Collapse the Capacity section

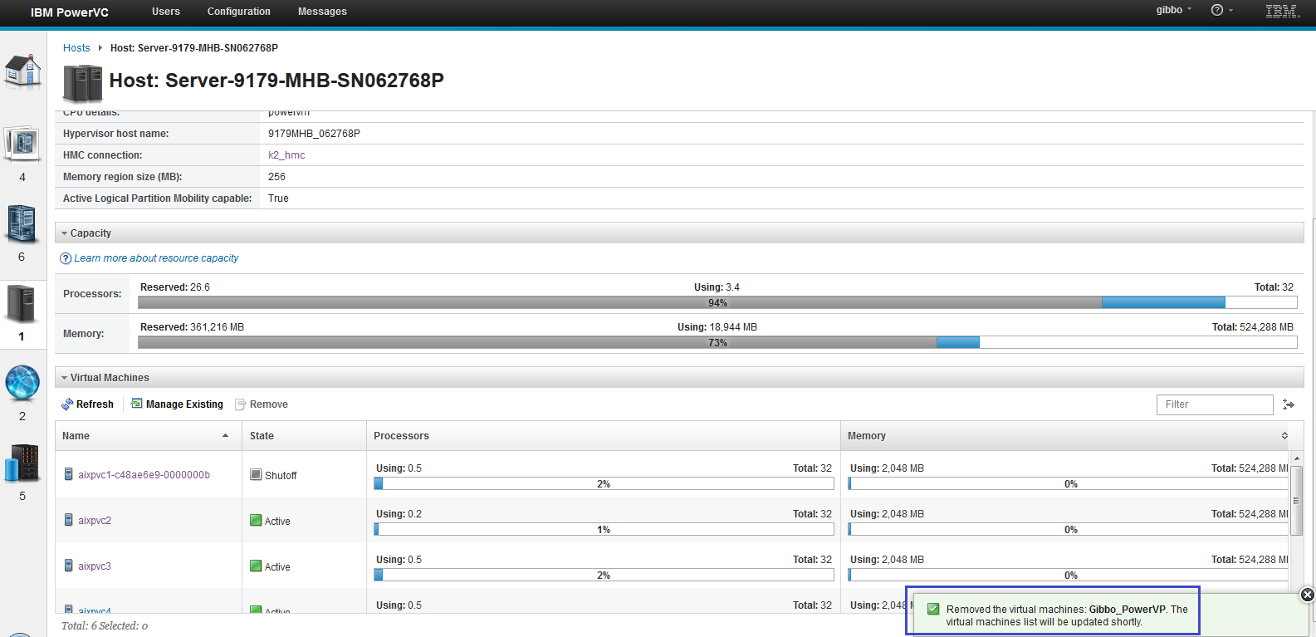click(x=65, y=233)
